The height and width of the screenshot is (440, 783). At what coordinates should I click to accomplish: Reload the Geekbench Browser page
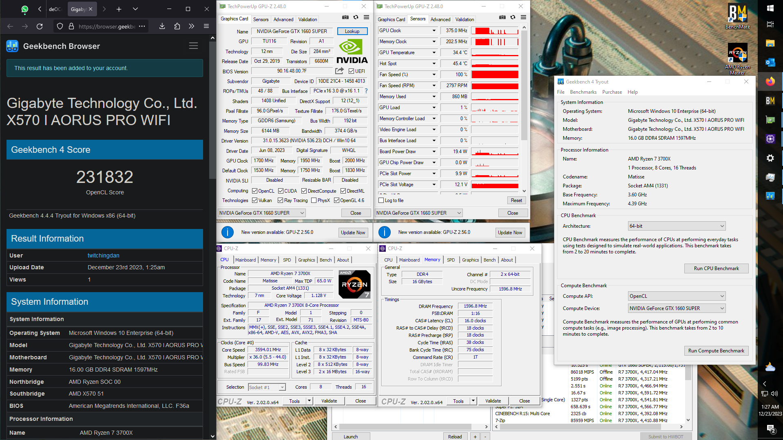pos(40,26)
